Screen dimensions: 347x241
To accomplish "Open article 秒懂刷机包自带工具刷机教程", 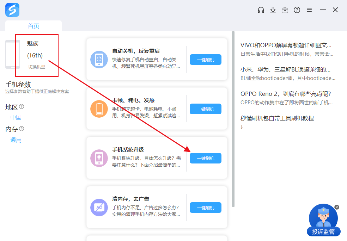I will tap(277, 118).
